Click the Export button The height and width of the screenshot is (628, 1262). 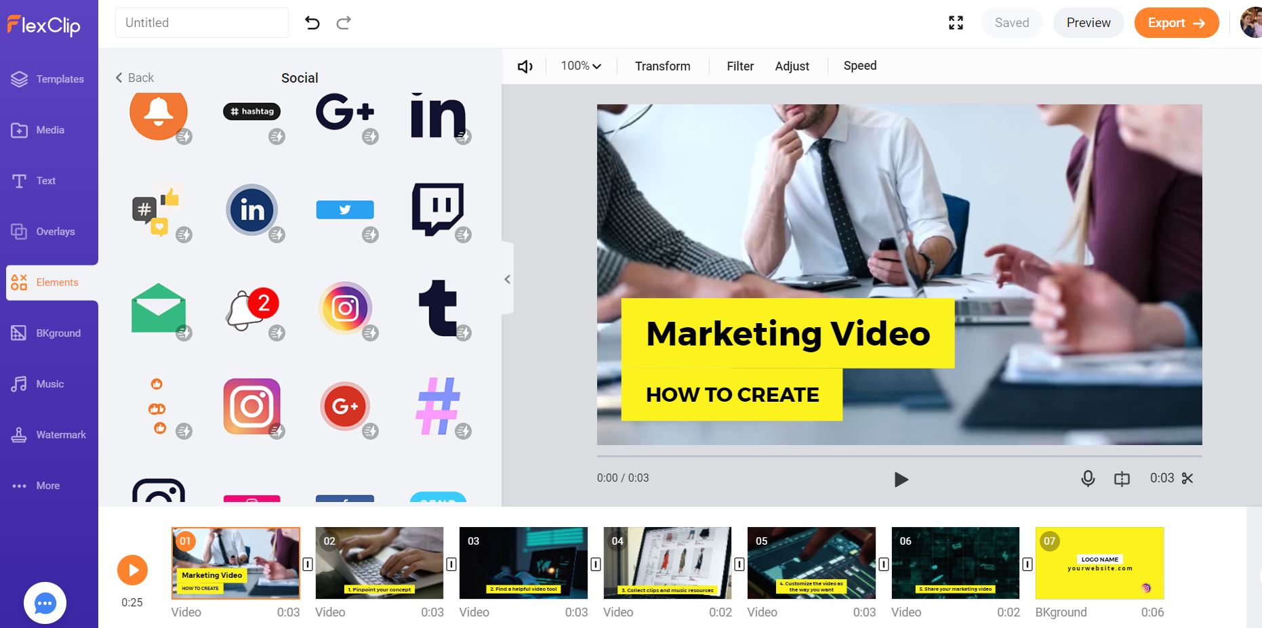point(1177,23)
